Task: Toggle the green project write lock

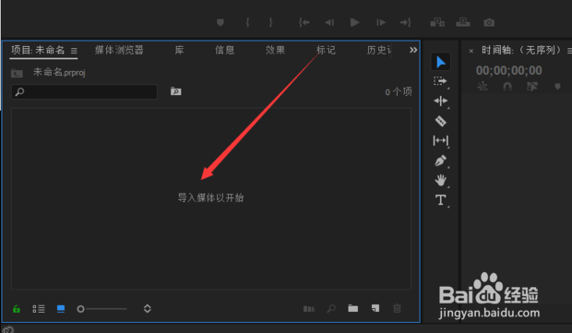Action: click(17, 309)
